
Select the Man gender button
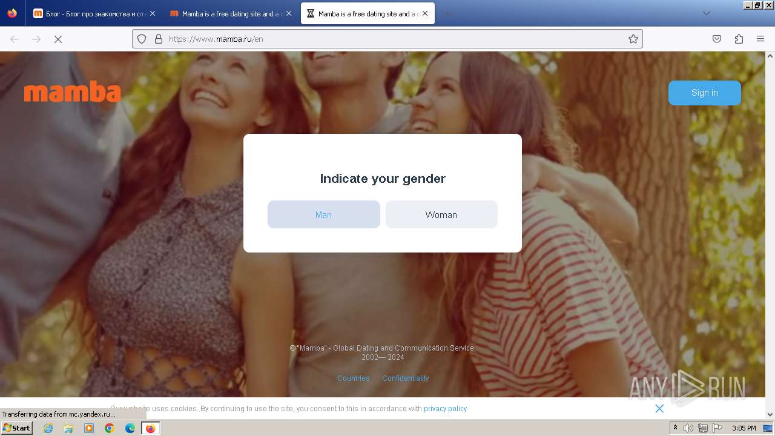[324, 214]
